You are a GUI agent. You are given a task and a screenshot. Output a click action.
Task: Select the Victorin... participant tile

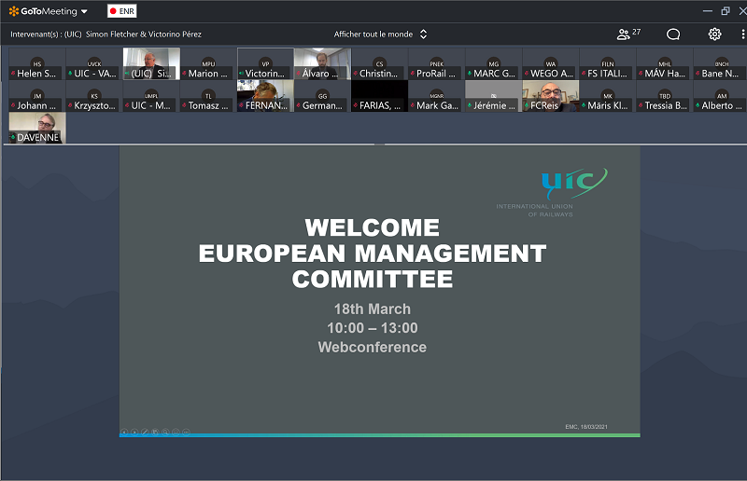[265, 63]
